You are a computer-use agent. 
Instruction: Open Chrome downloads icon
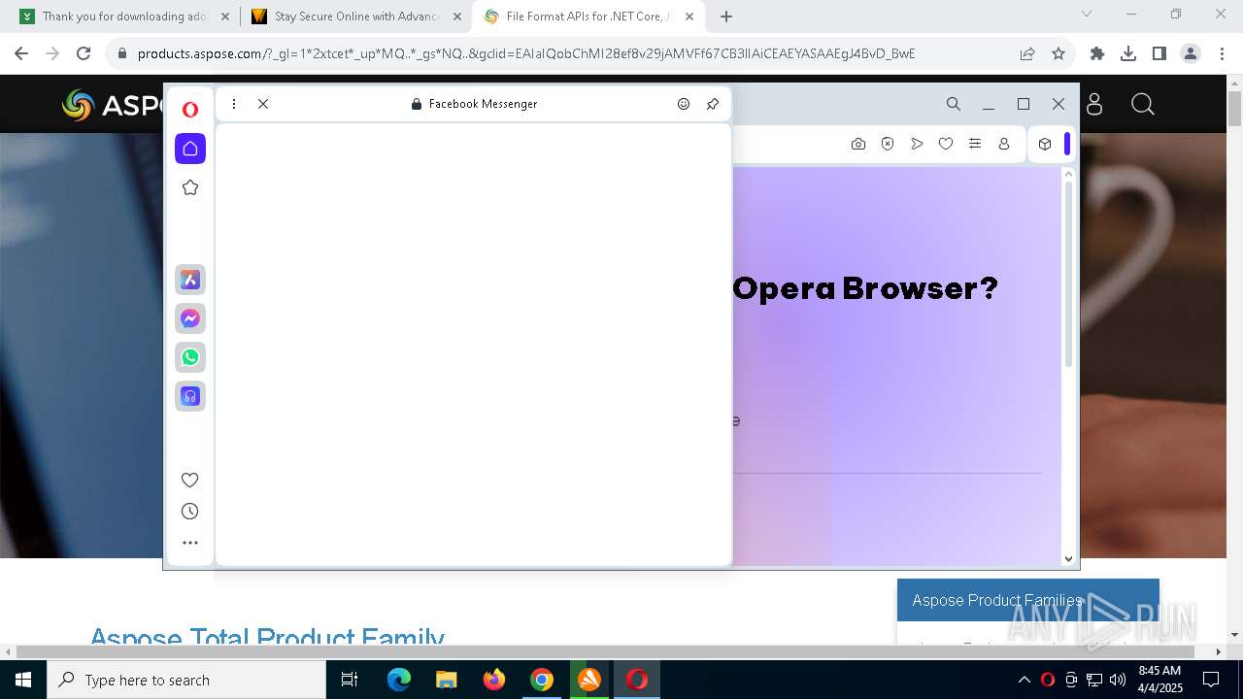pyautogui.click(x=1128, y=53)
